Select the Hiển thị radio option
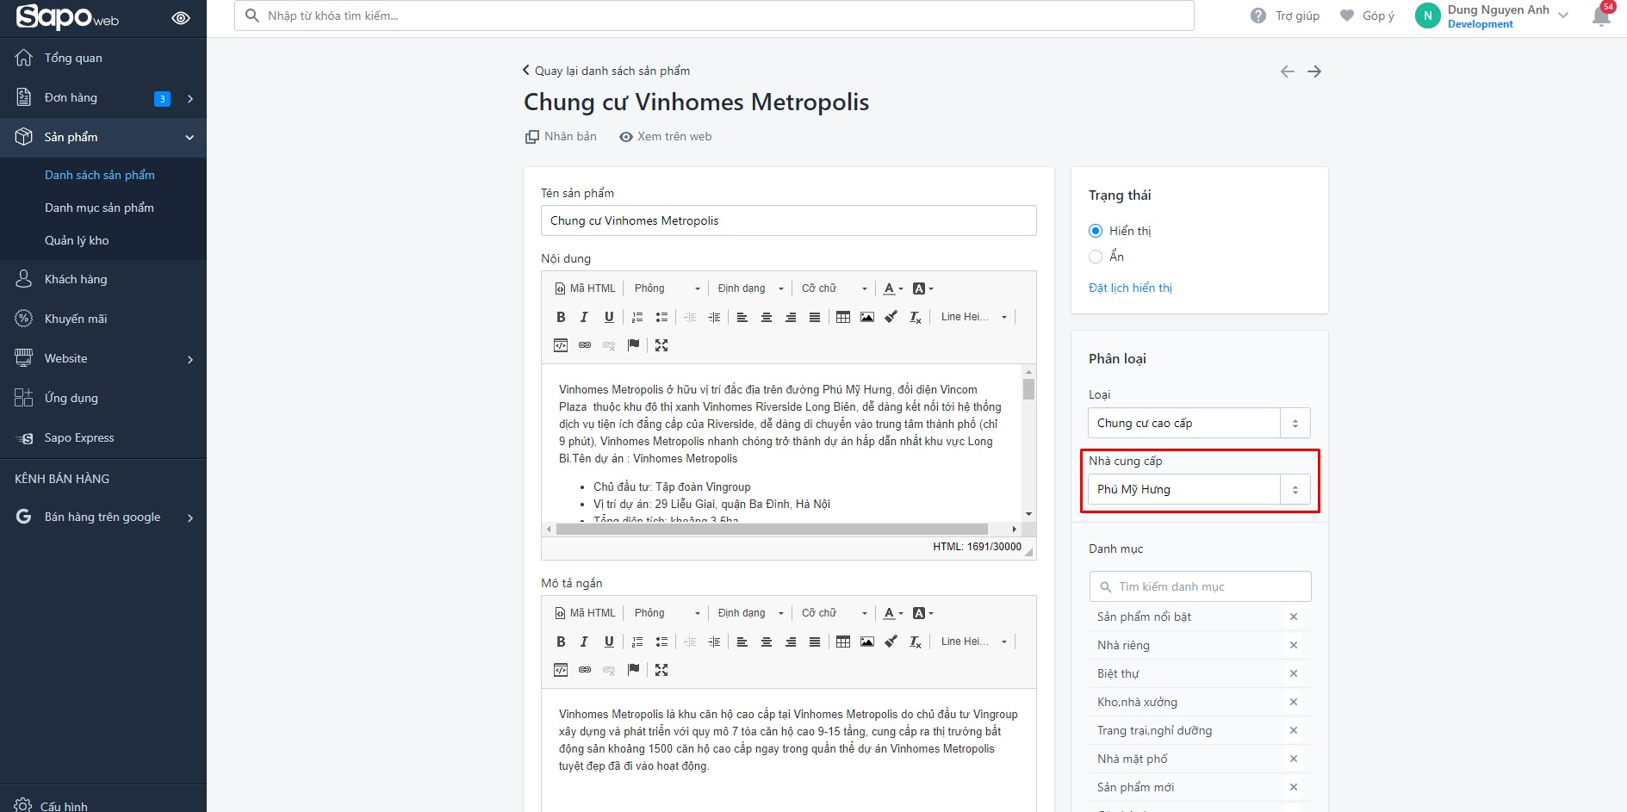The image size is (1627, 812). tap(1096, 231)
